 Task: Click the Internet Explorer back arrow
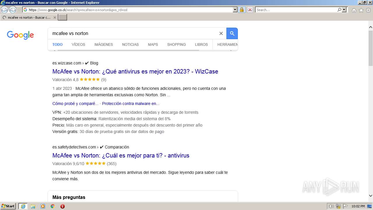coord(5,10)
